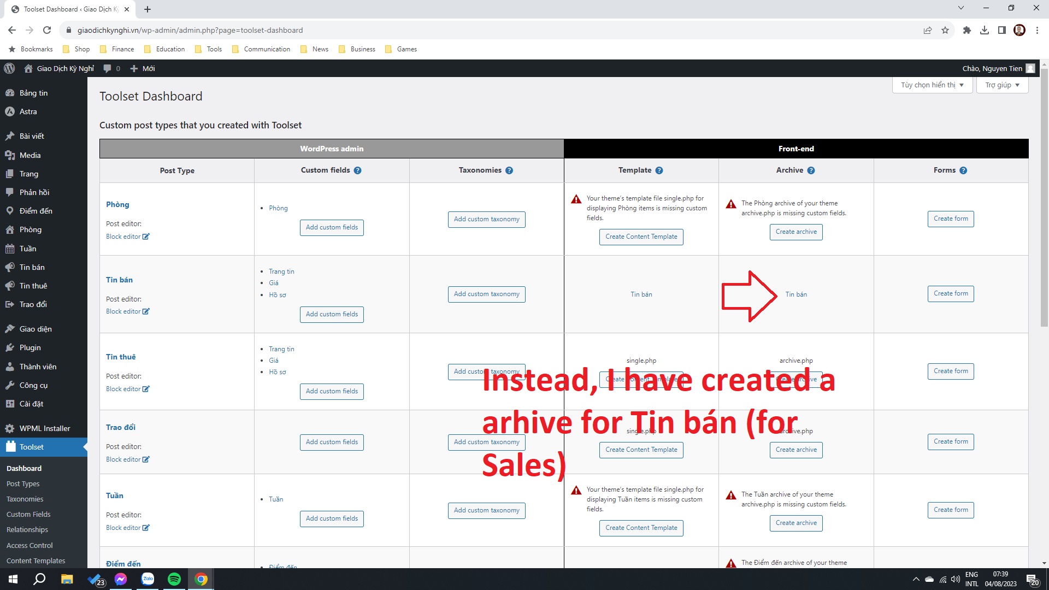Image resolution: width=1049 pixels, height=590 pixels.
Task: Reload the page with browser refresh button
Action: pyautogui.click(x=47, y=30)
